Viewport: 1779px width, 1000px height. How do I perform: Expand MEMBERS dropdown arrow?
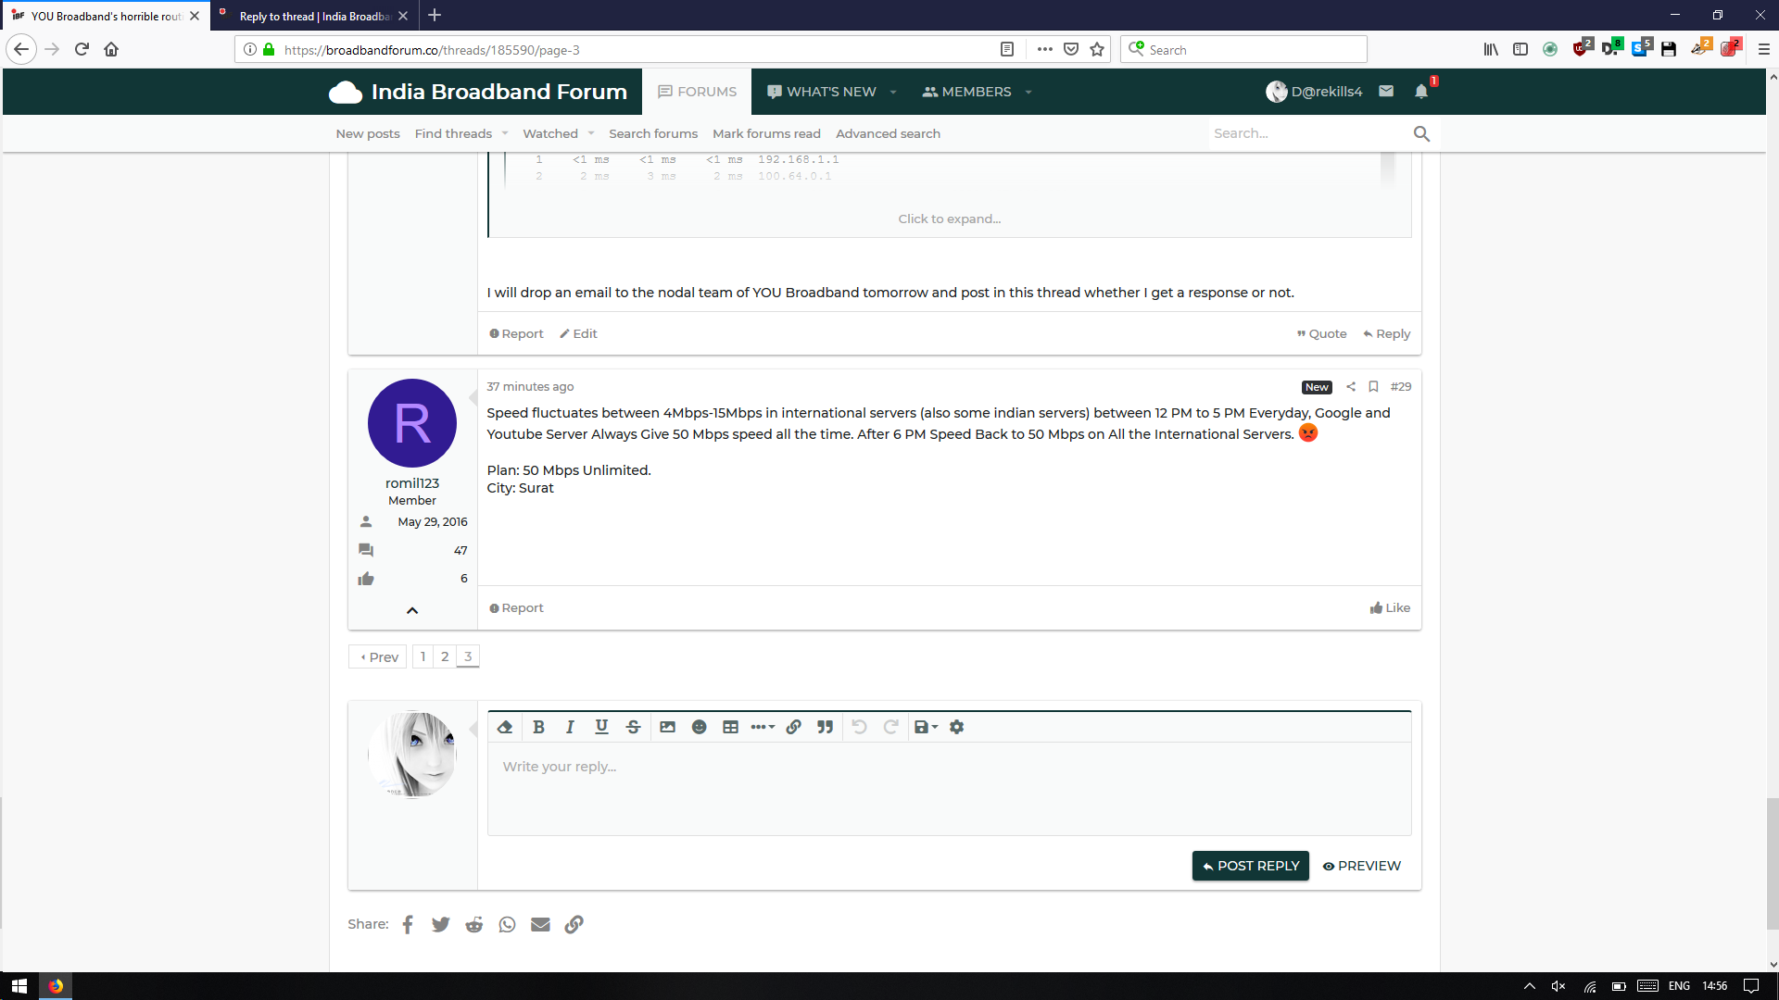pyautogui.click(x=1028, y=92)
